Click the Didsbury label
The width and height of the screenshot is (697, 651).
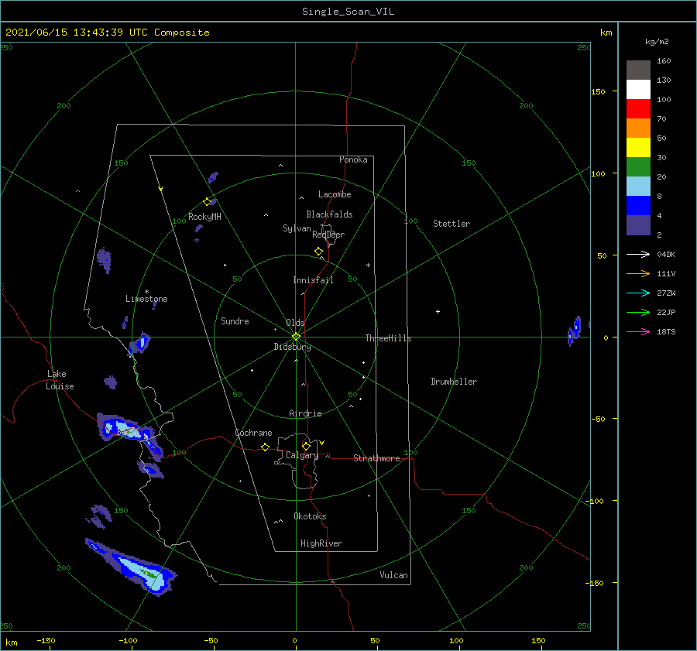(x=292, y=347)
